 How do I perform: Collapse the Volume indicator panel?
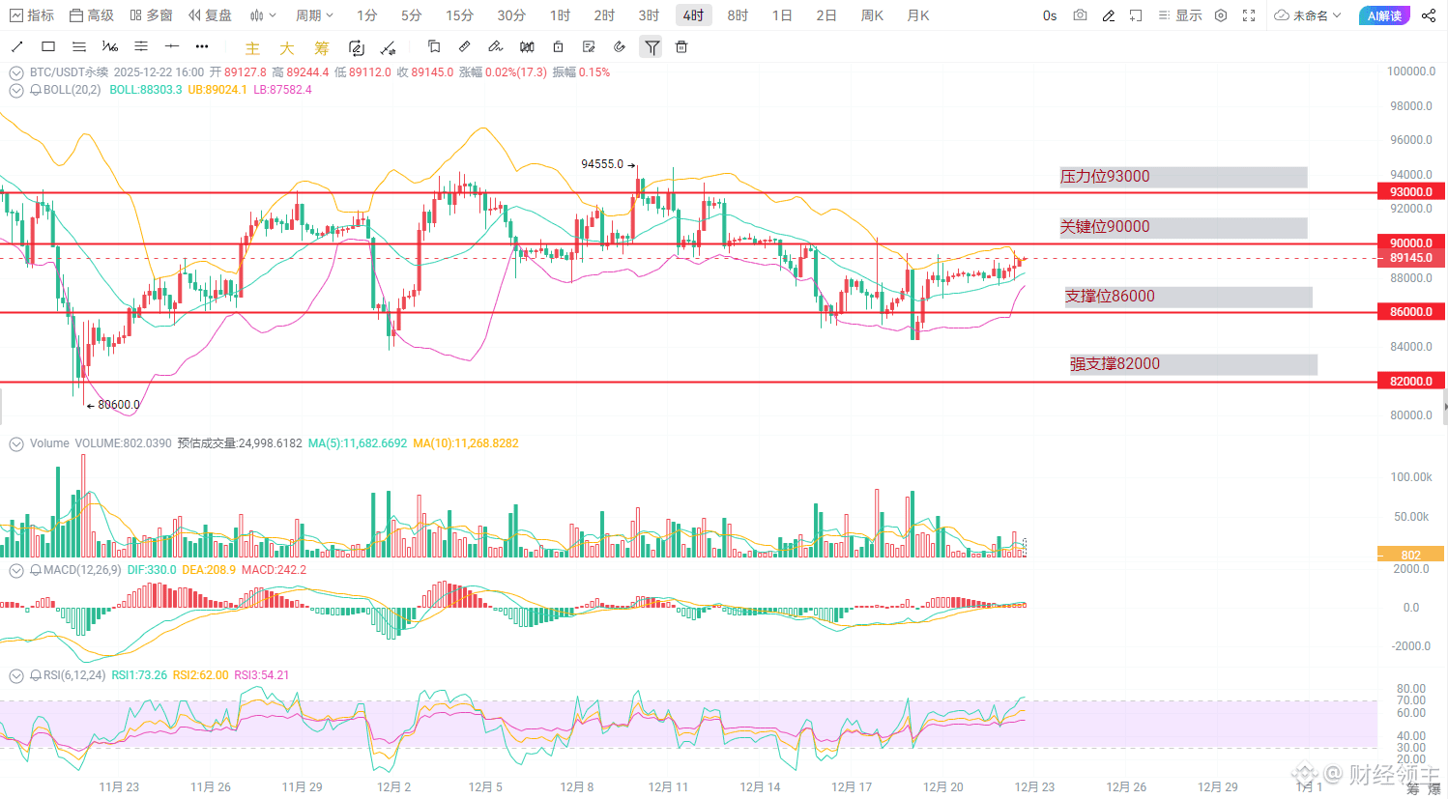16,443
